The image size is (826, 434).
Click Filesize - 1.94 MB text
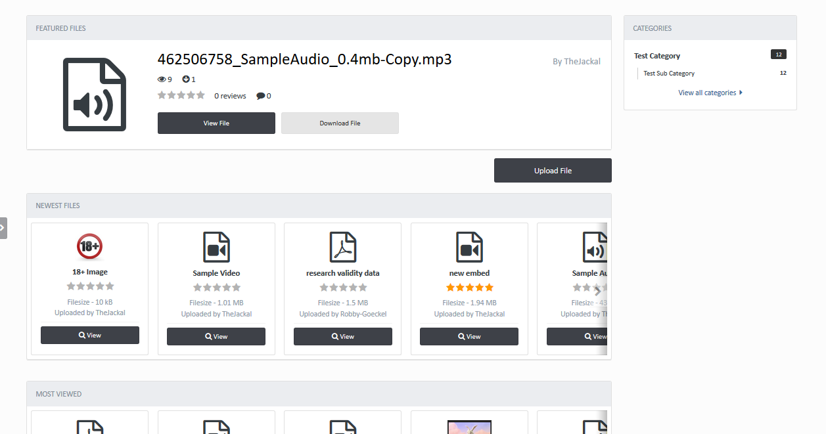pyautogui.click(x=469, y=303)
